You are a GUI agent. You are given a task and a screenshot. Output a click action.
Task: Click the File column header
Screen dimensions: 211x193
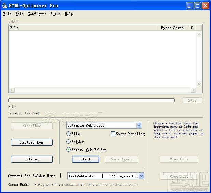coord(83,28)
